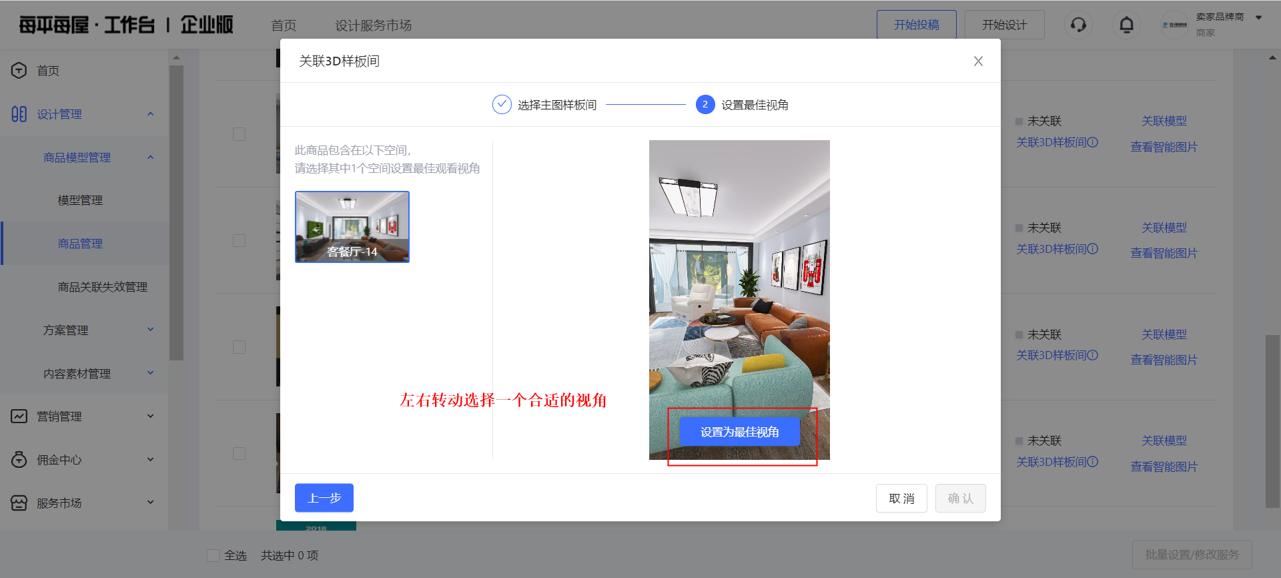The height and width of the screenshot is (578, 1281).
Task: Close the 关联3D样板间 dialog
Action: coord(978,61)
